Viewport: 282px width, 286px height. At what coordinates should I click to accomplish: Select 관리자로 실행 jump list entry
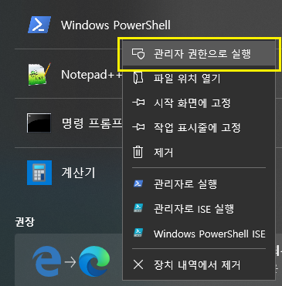pyautogui.click(x=199, y=184)
